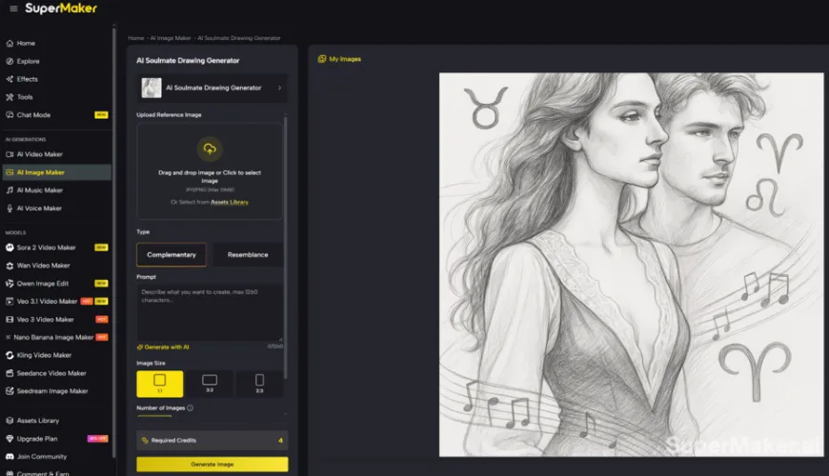Select the Resemblance type option
Screen dimensions: 829x476
pyautogui.click(x=248, y=254)
